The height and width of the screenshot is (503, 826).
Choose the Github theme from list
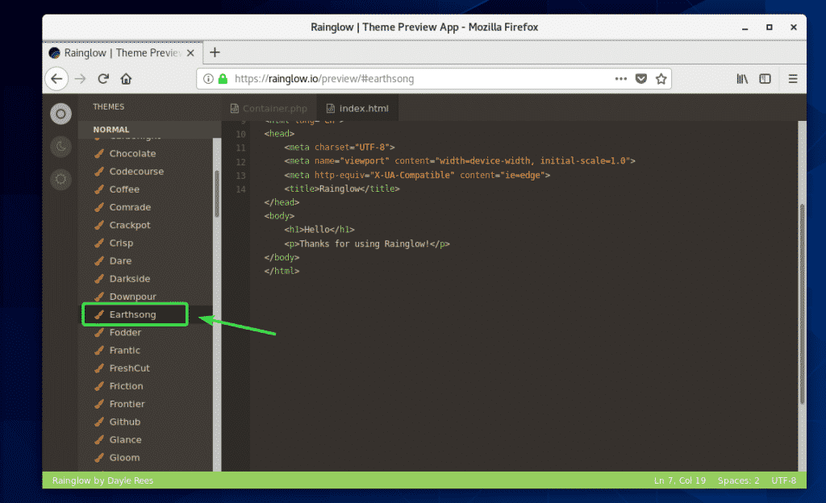coord(125,422)
